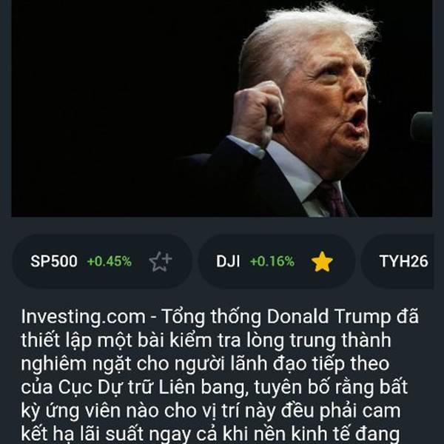The width and height of the screenshot is (444, 444).
Task: Tap the raised fist in the photo
Action: [x=258, y=113]
